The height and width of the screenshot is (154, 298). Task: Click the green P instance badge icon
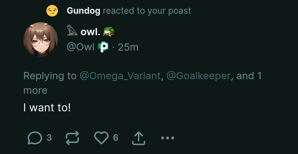[104, 47]
